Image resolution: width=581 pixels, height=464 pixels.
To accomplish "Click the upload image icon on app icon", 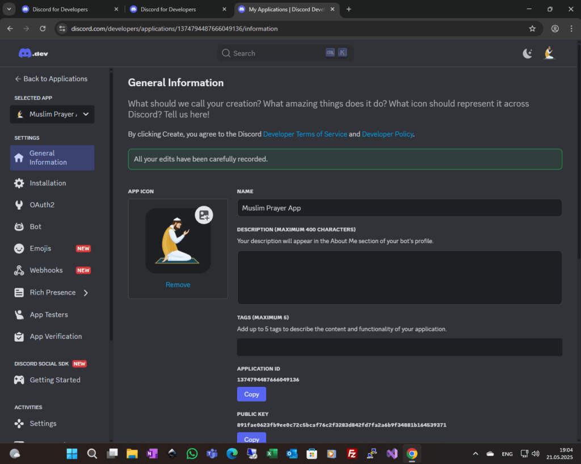I will [204, 215].
